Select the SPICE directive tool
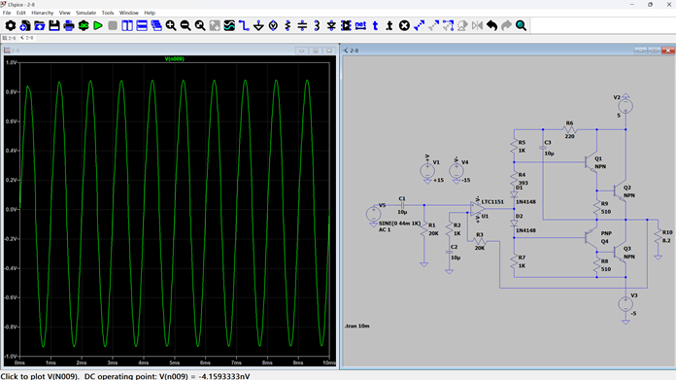This screenshot has width=676, height=380. coord(389,26)
